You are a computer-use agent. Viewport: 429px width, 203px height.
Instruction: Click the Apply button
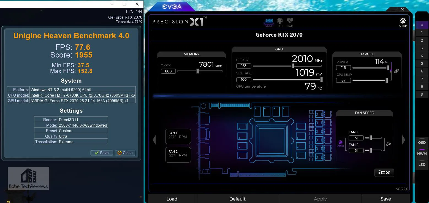click(x=320, y=199)
